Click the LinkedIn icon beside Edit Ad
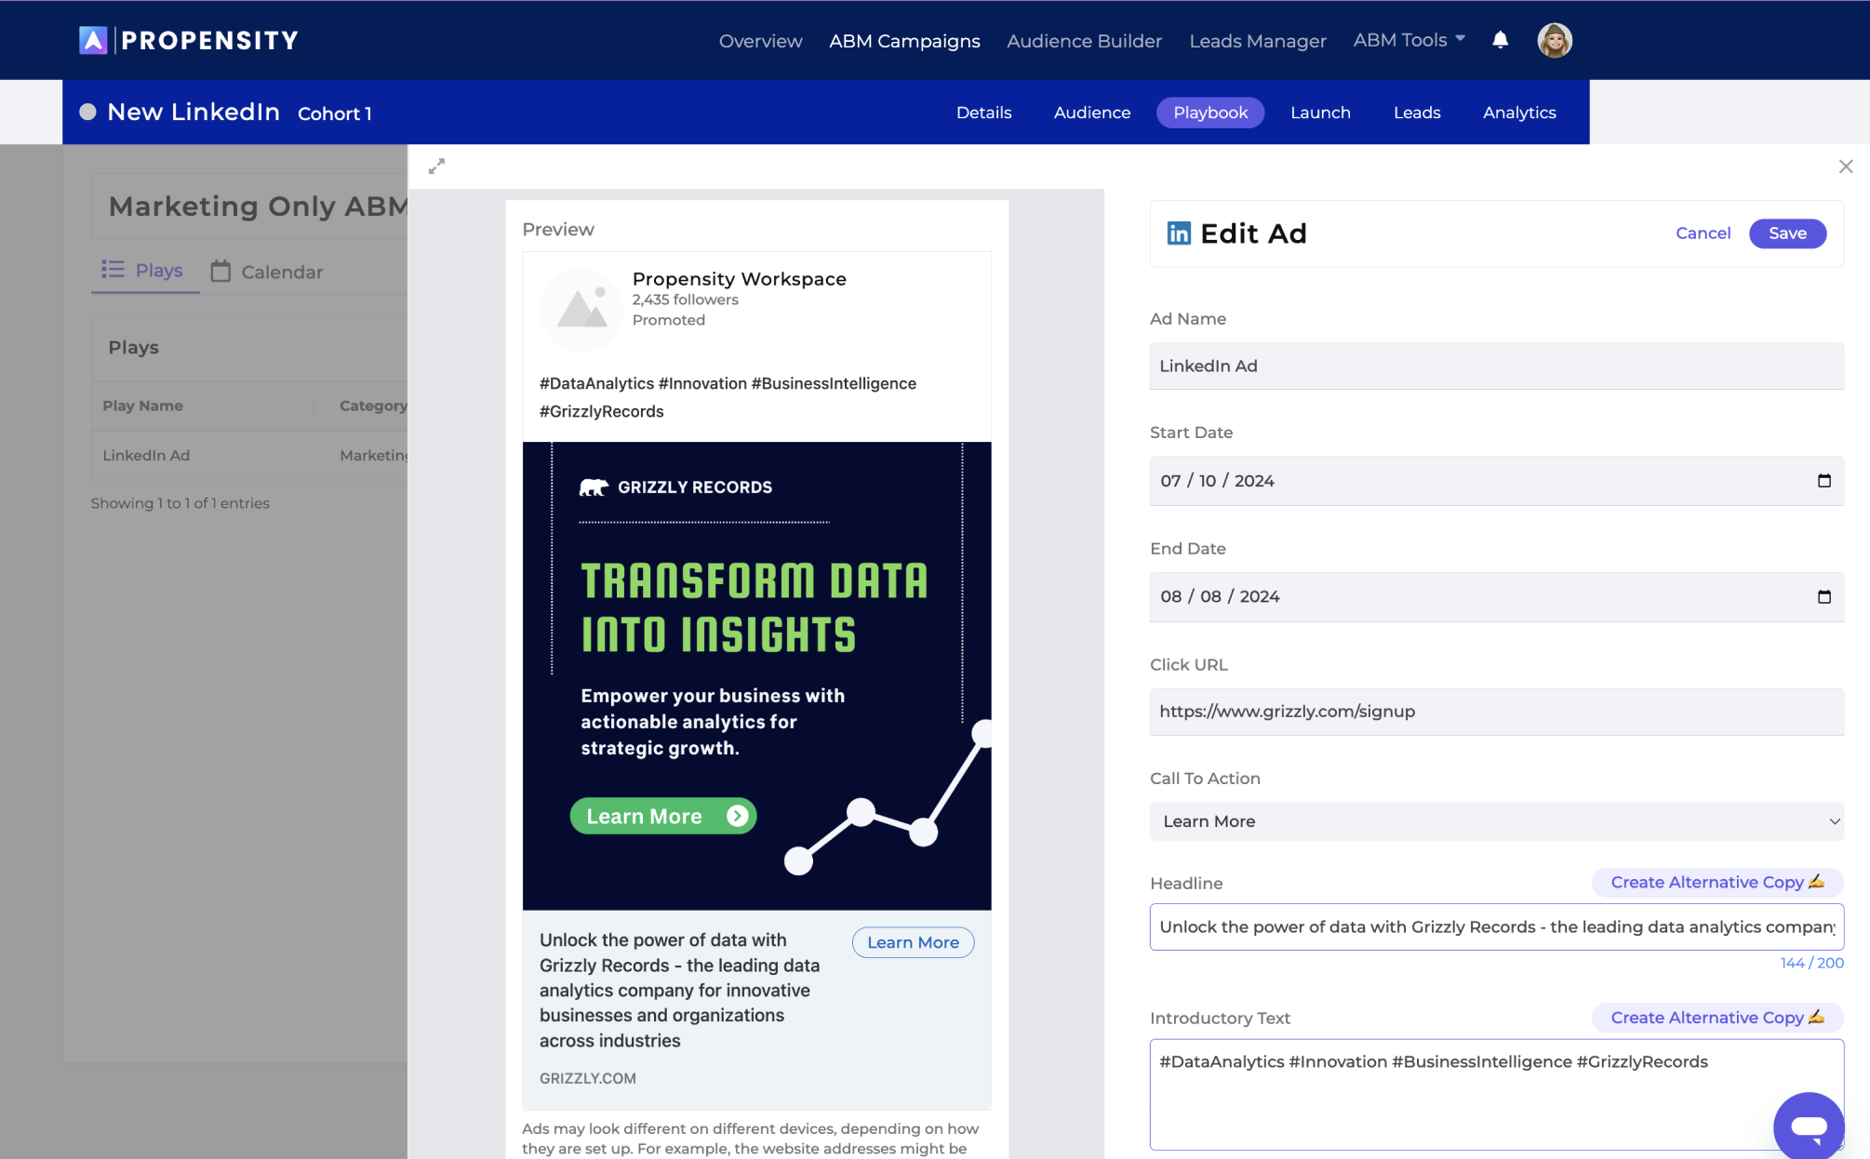1870x1159 pixels. 1179,233
